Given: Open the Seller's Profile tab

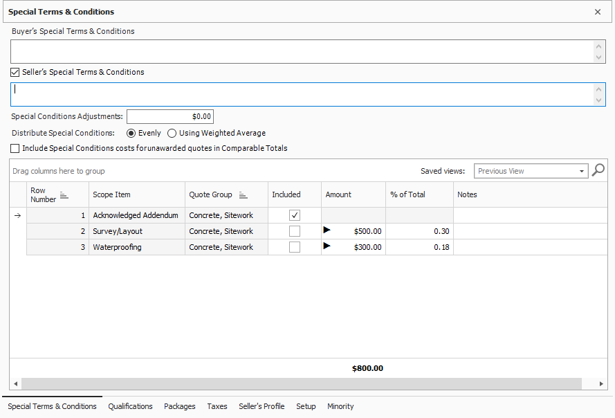Looking at the screenshot, I should point(261,406).
